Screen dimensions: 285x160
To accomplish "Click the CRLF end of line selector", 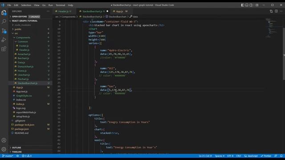I will coord(239,156).
